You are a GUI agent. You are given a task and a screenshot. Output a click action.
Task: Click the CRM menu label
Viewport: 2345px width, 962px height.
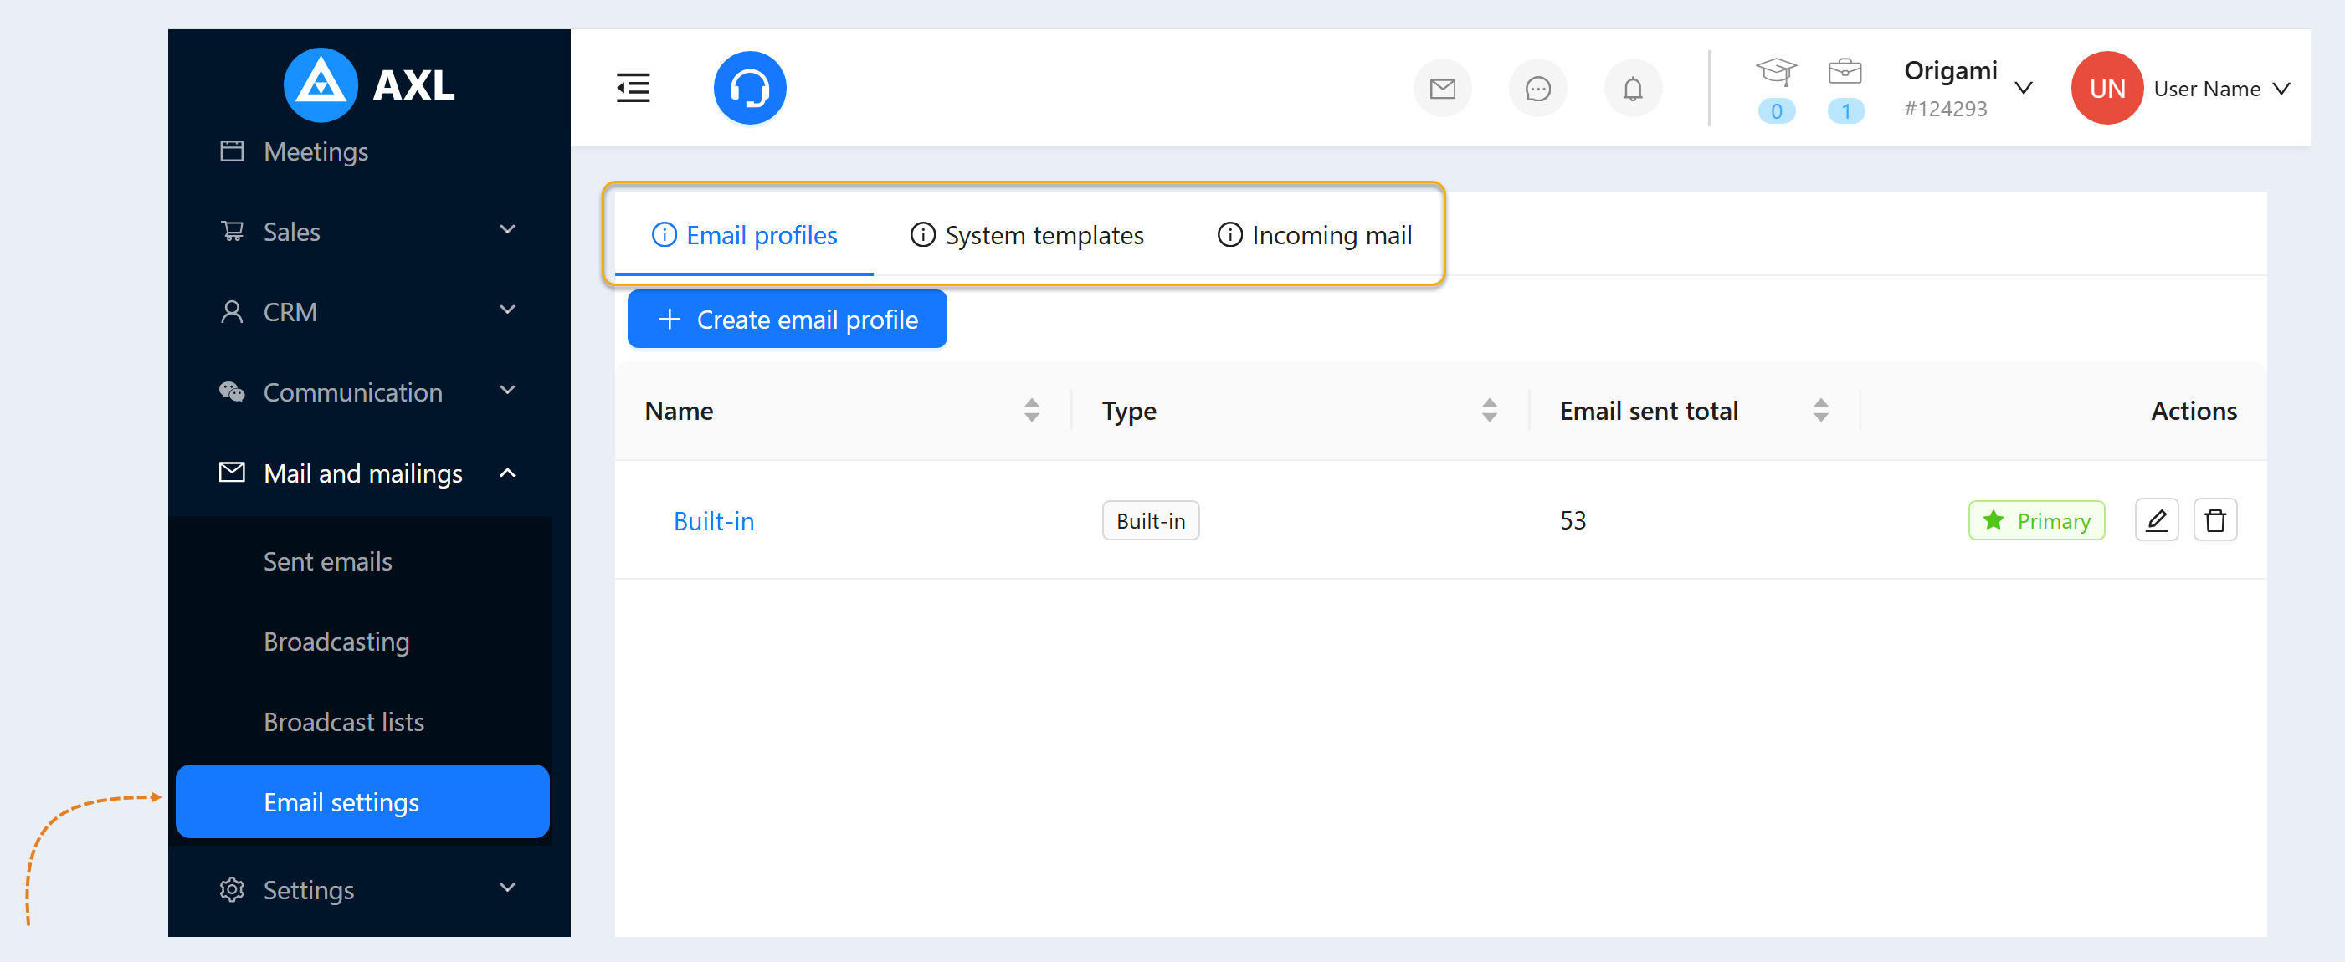pyautogui.click(x=290, y=312)
